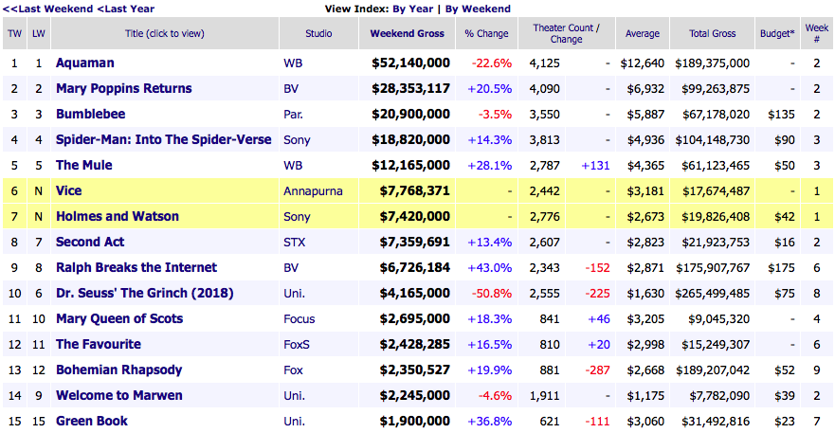
Task: Click the % Change column header
Action: (486, 34)
